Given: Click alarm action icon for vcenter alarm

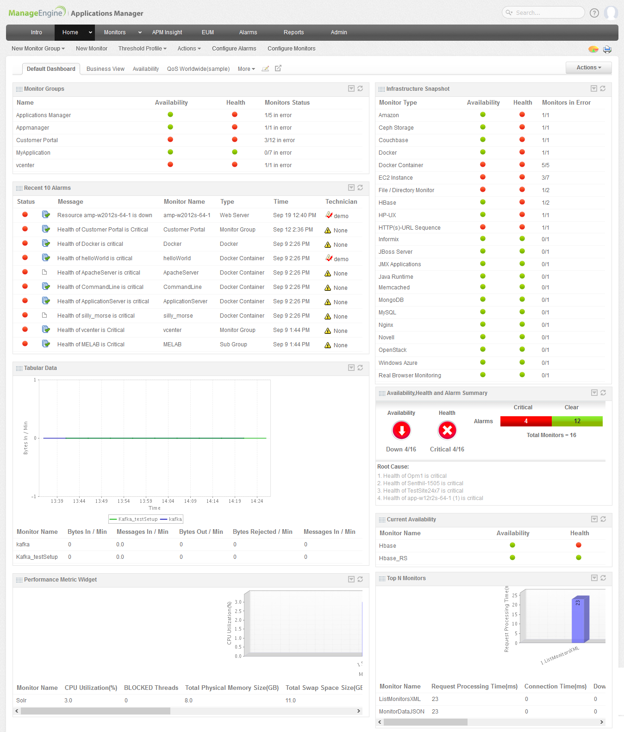Looking at the screenshot, I should pos(46,329).
